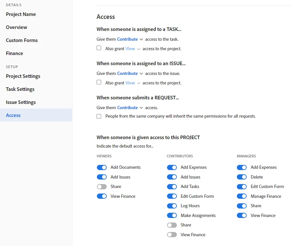
Task: Open View dropdown under ISSUE section
Action: click(x=132, y=83)
